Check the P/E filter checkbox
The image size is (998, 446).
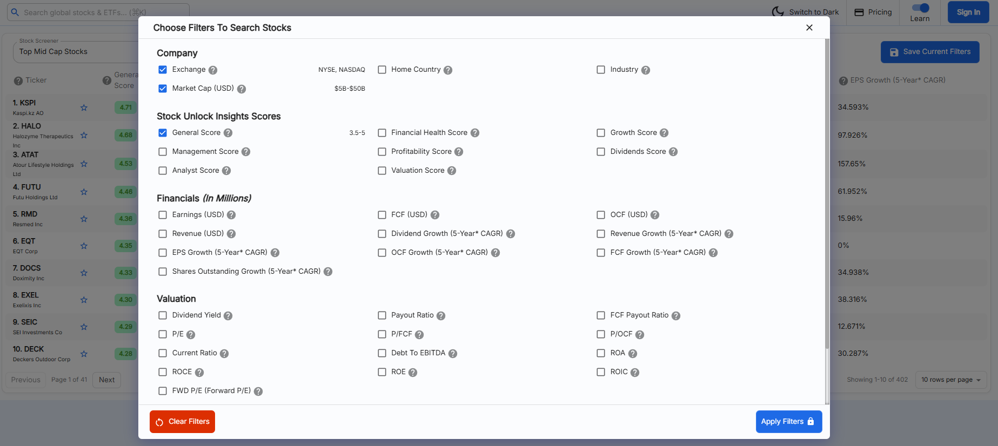(163, 334)
